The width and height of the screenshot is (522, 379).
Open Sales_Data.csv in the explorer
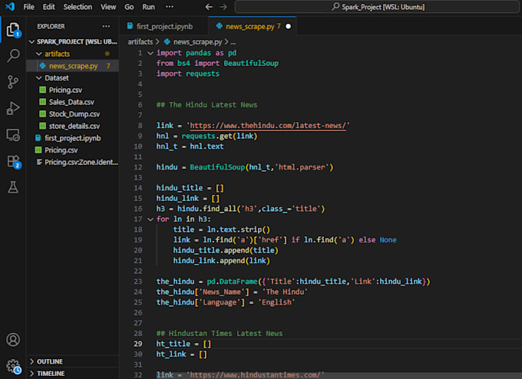tap(71, 101)
